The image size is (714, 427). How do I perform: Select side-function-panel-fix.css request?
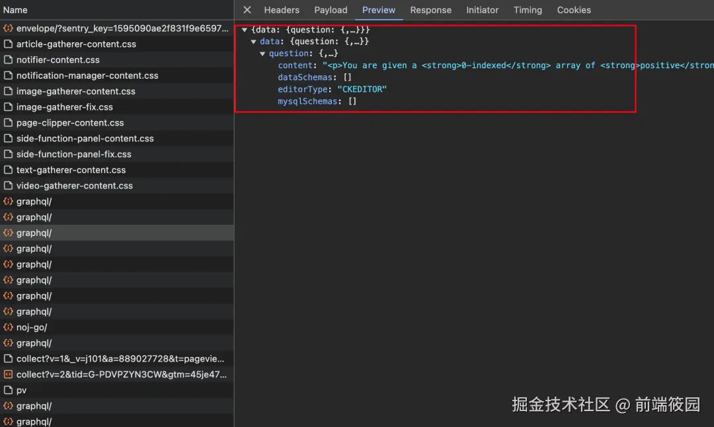click(117, 154)
